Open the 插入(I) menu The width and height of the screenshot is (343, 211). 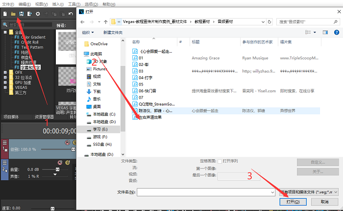pyautogui.click(x=58, y=4)
